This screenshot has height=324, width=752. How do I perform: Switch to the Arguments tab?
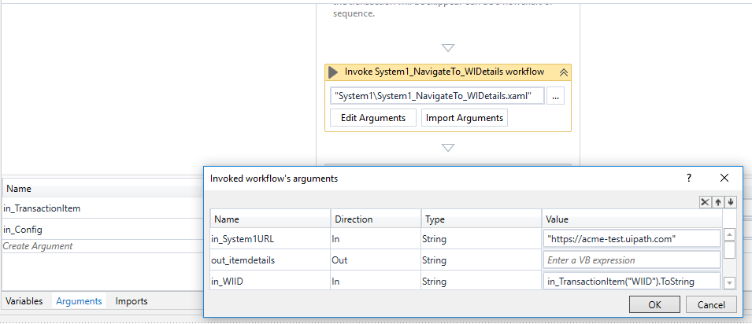click(x=79, y=301)
